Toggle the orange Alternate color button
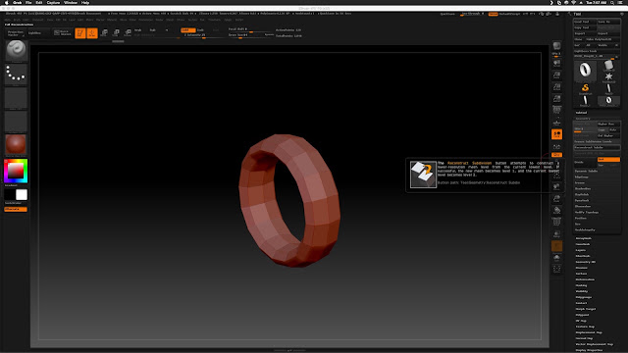628x353 pixels. pyautogui.click(x=16, y=209)
